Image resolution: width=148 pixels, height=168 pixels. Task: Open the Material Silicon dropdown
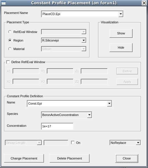tap(84, 49)
